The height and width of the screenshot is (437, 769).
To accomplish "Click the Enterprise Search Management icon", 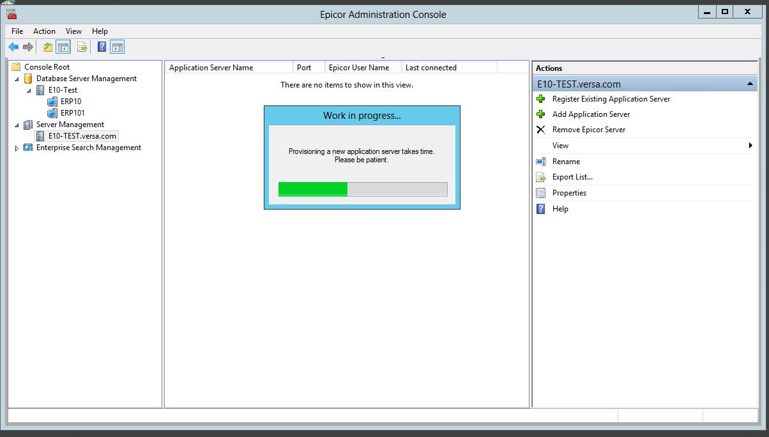I will click(28, 148).
